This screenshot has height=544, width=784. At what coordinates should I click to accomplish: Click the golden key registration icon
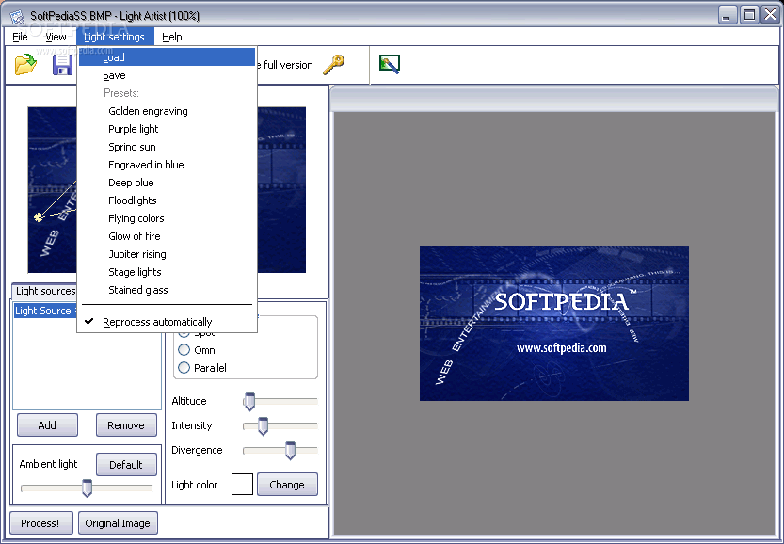coord(333,65)
